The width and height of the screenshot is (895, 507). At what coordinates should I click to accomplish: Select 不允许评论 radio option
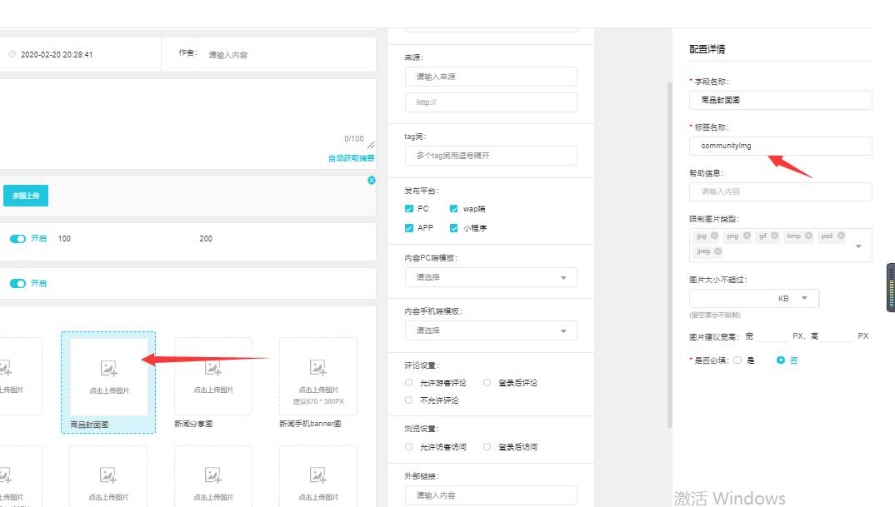click(x=408, y=400)
